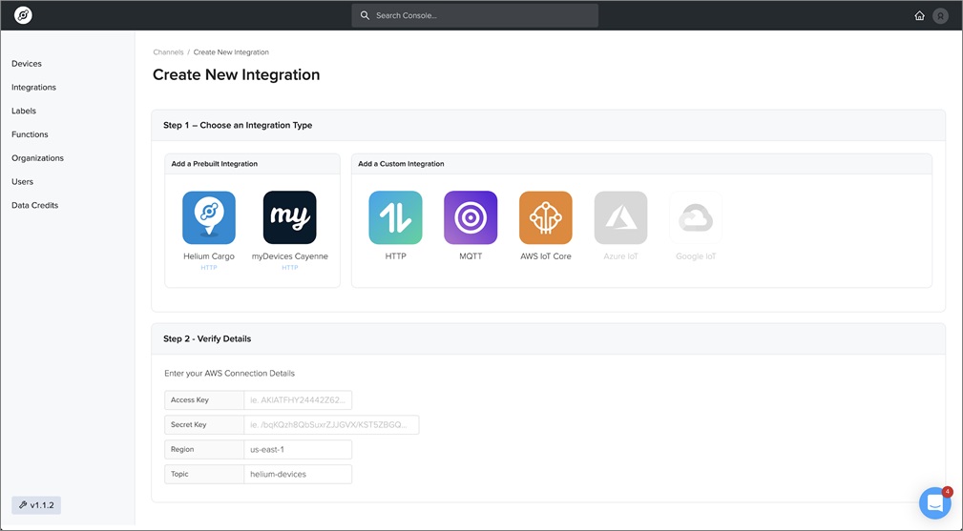Click the home icon in header

point(919,15)
